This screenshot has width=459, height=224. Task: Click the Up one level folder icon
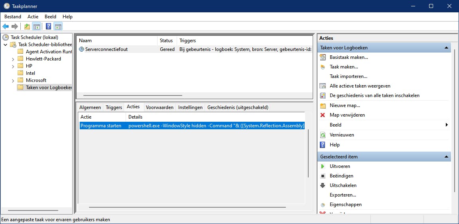(27, 27)
